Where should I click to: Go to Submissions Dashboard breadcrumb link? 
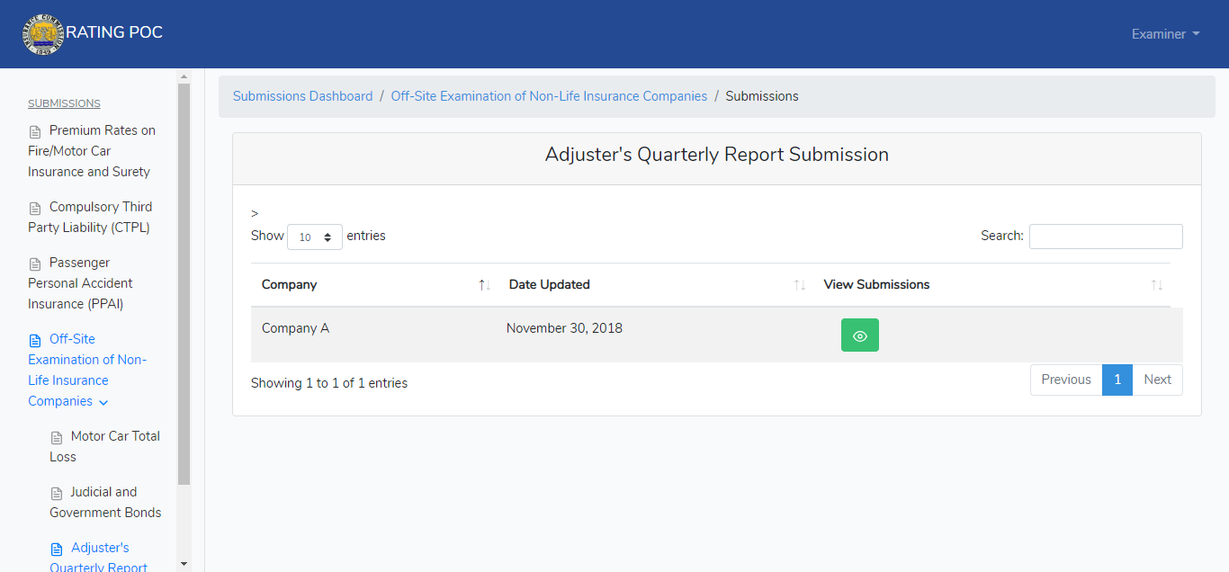coord(302,96)
